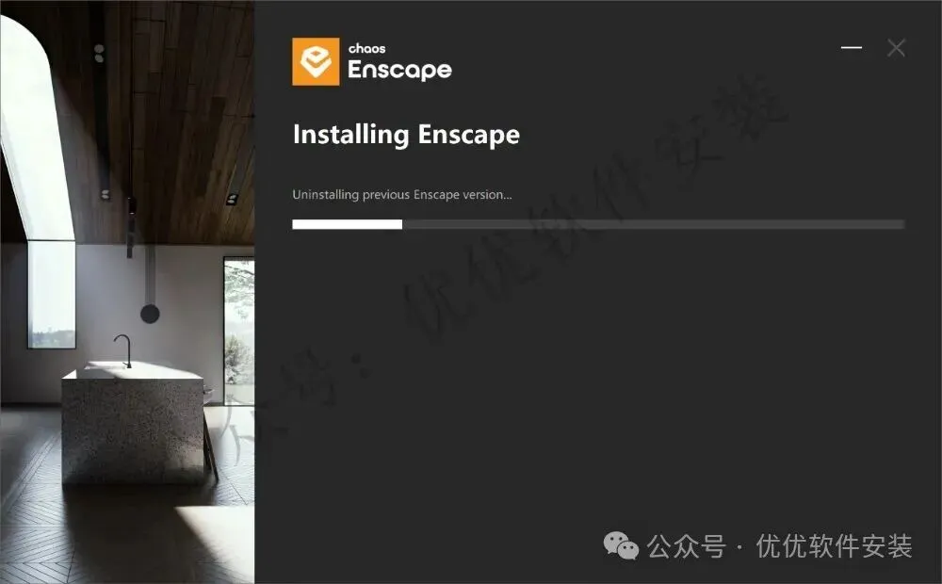Click the white filled portion of progress bar
Viewport: 942px width, 584px height.
(348, 224)
